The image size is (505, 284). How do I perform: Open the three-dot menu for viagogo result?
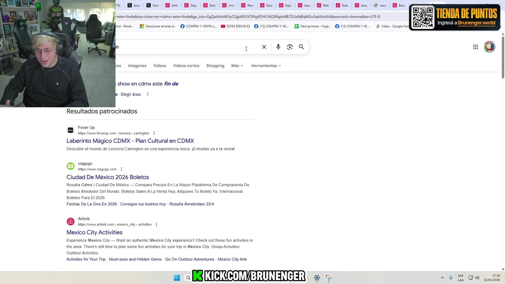click(122, 169)
